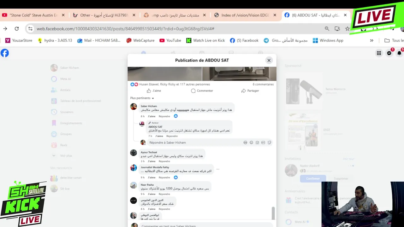This screenshot has width=404, height=227.
Task: Click the zoom magnifier icon in address bar
Action: [x=327, y=29]
